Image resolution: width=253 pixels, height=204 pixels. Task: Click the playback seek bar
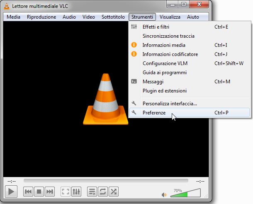(x=106, y=181)
